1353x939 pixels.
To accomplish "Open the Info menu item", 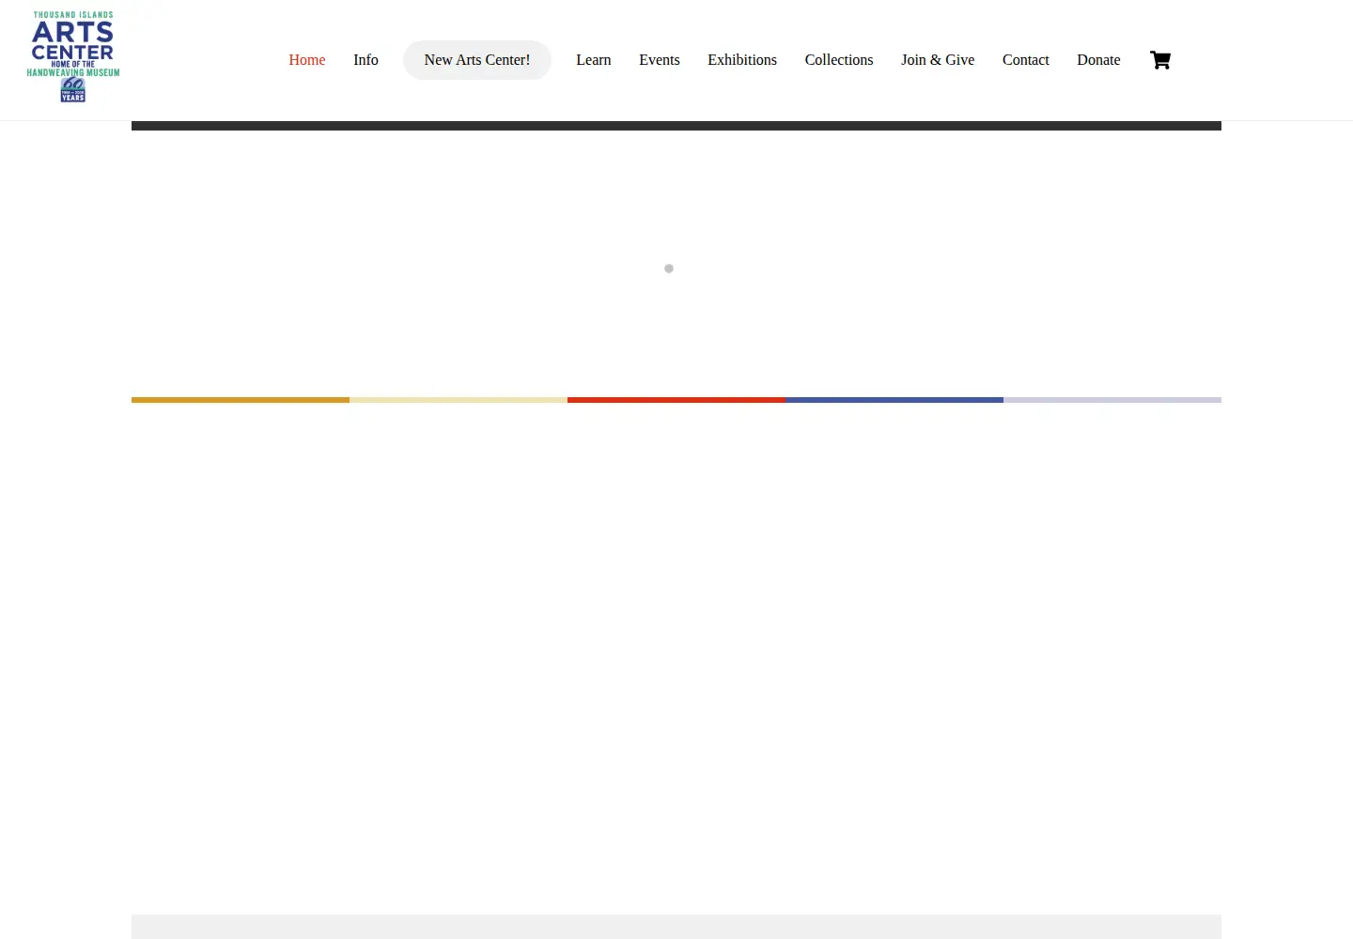I will pos(365,60).
